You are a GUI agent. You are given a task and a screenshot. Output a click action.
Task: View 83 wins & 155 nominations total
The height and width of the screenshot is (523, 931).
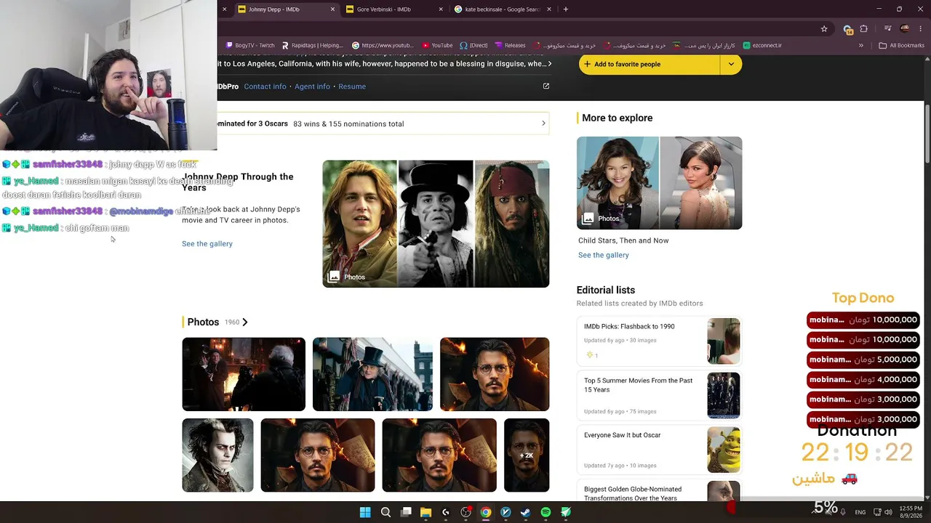pyautogui.click(x=348, y=123)
